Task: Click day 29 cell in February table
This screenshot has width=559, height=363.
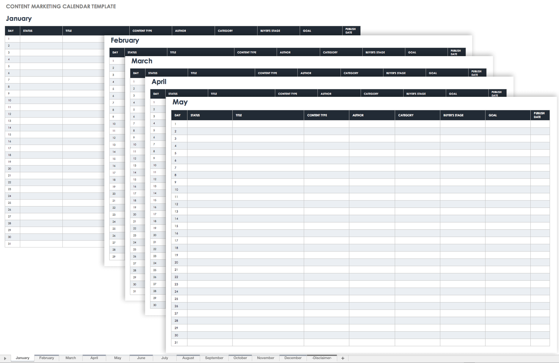Action: point(117,257)
